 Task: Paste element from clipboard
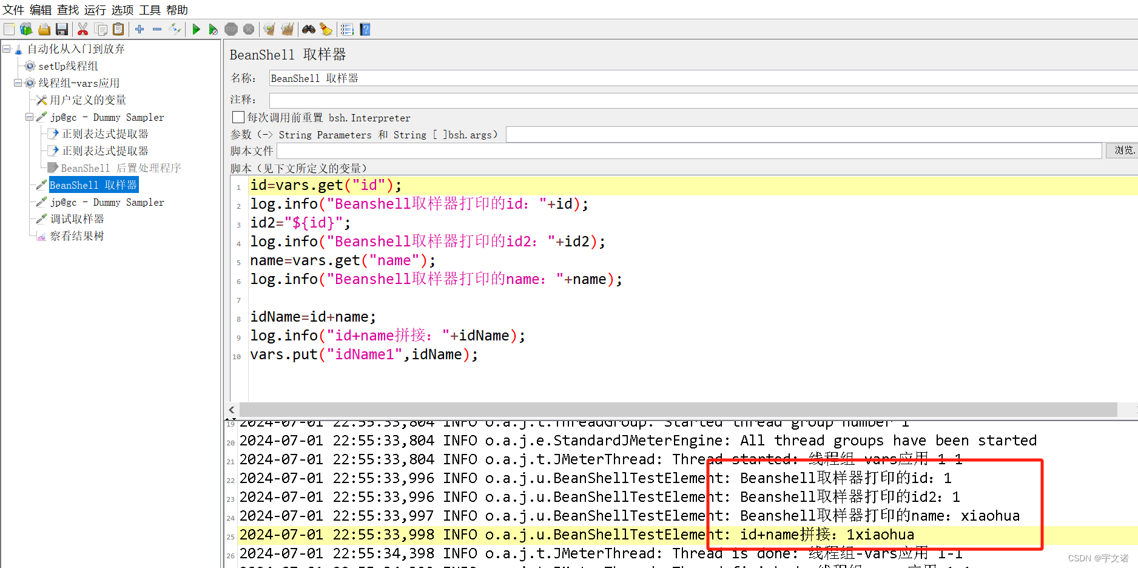118,29
